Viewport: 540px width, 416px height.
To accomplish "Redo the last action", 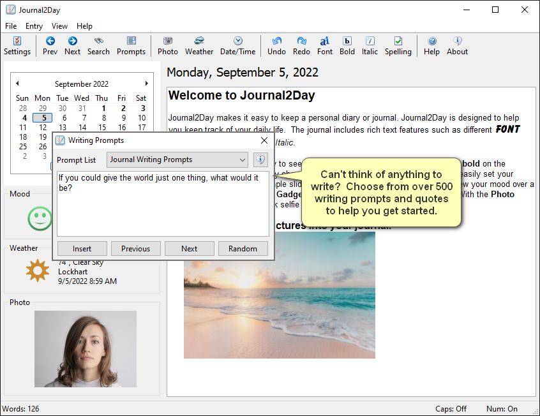I will pyautogui.click(x=301, y=46).
